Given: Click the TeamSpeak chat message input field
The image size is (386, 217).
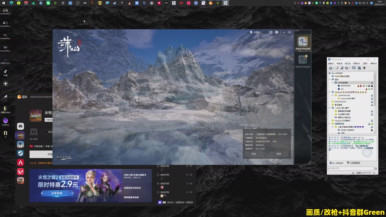Looking at the screenshot, I should pyautogui.click(x=351, y=168).
